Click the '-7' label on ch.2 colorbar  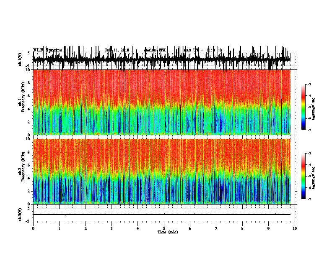pyautogui.click(x=309, y=199)
